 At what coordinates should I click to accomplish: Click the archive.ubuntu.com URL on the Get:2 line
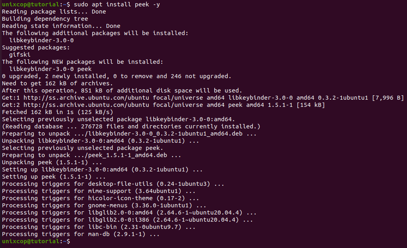(x=87, y=105)
